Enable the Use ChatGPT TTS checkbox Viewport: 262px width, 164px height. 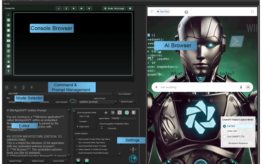(x=224, y=136)
